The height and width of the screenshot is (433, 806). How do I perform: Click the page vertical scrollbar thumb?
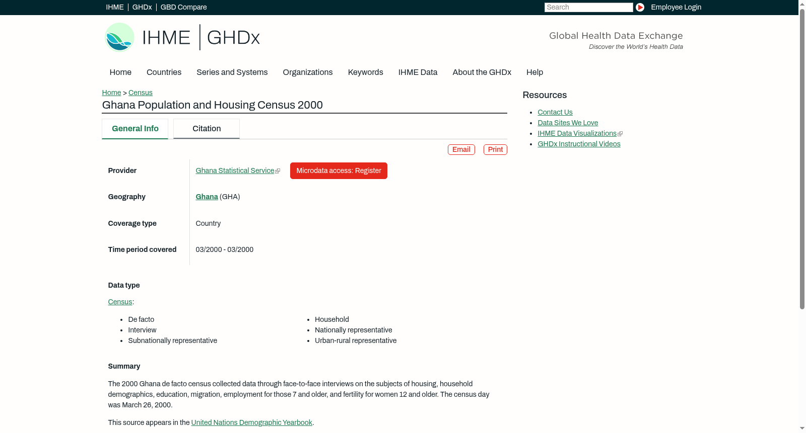click(x=802, y=158)
